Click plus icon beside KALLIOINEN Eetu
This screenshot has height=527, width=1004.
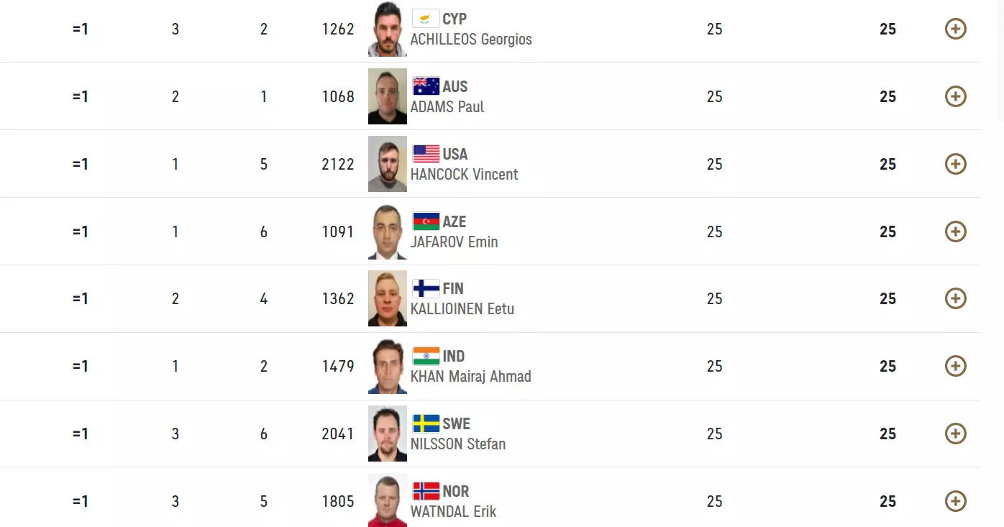(x=955, y=298)
